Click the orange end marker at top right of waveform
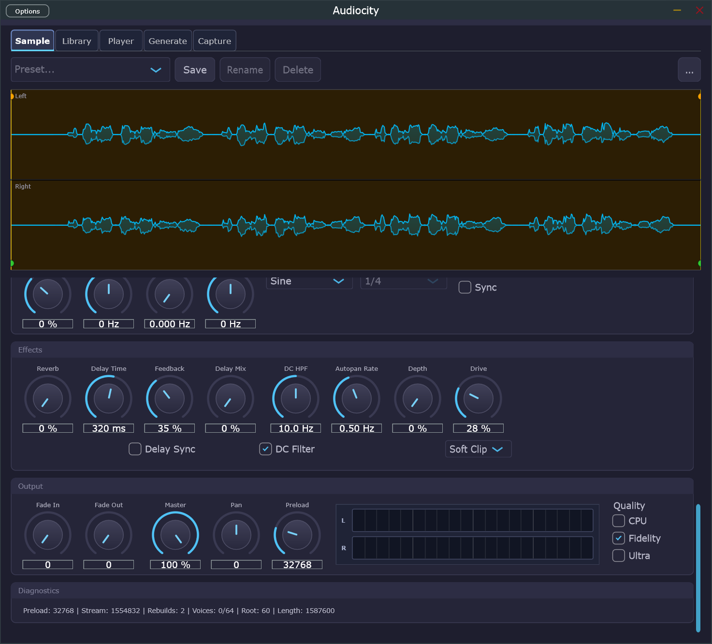Image resolution: width=712 pixels, height=644 pixels. 699,96
